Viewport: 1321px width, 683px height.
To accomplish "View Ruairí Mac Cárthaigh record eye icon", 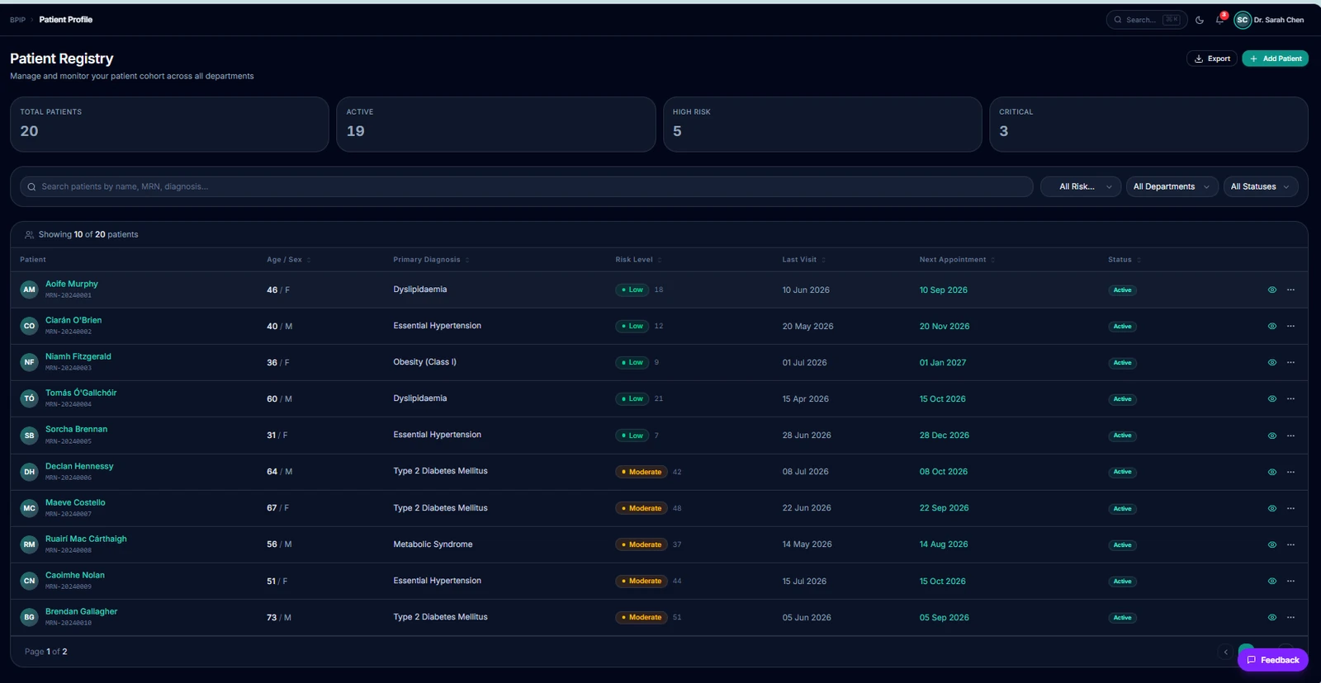I will tap(1272, 544).
